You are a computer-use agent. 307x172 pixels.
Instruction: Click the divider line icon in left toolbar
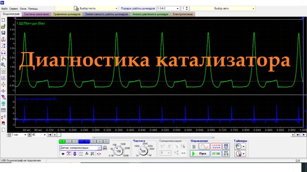tap(3, 91)
